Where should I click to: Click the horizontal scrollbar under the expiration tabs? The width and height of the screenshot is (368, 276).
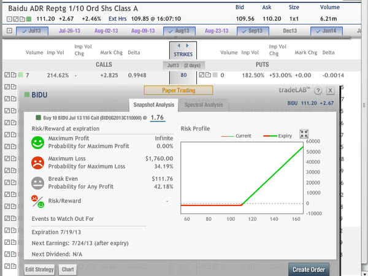(x=176, y=37)
